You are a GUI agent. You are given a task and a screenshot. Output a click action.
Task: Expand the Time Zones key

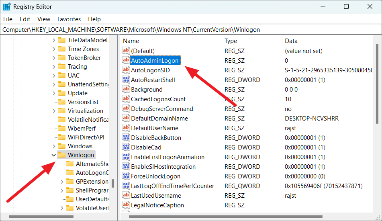point(54,49)
